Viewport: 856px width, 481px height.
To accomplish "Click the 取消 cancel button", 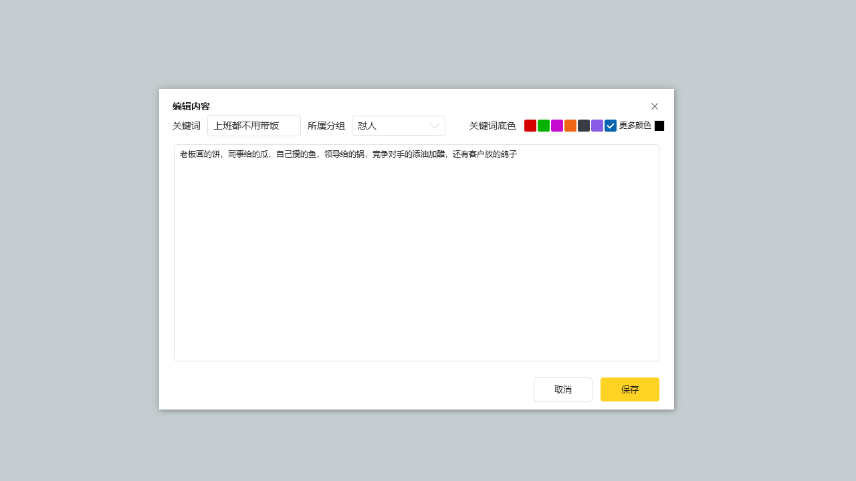I will 562,389.
